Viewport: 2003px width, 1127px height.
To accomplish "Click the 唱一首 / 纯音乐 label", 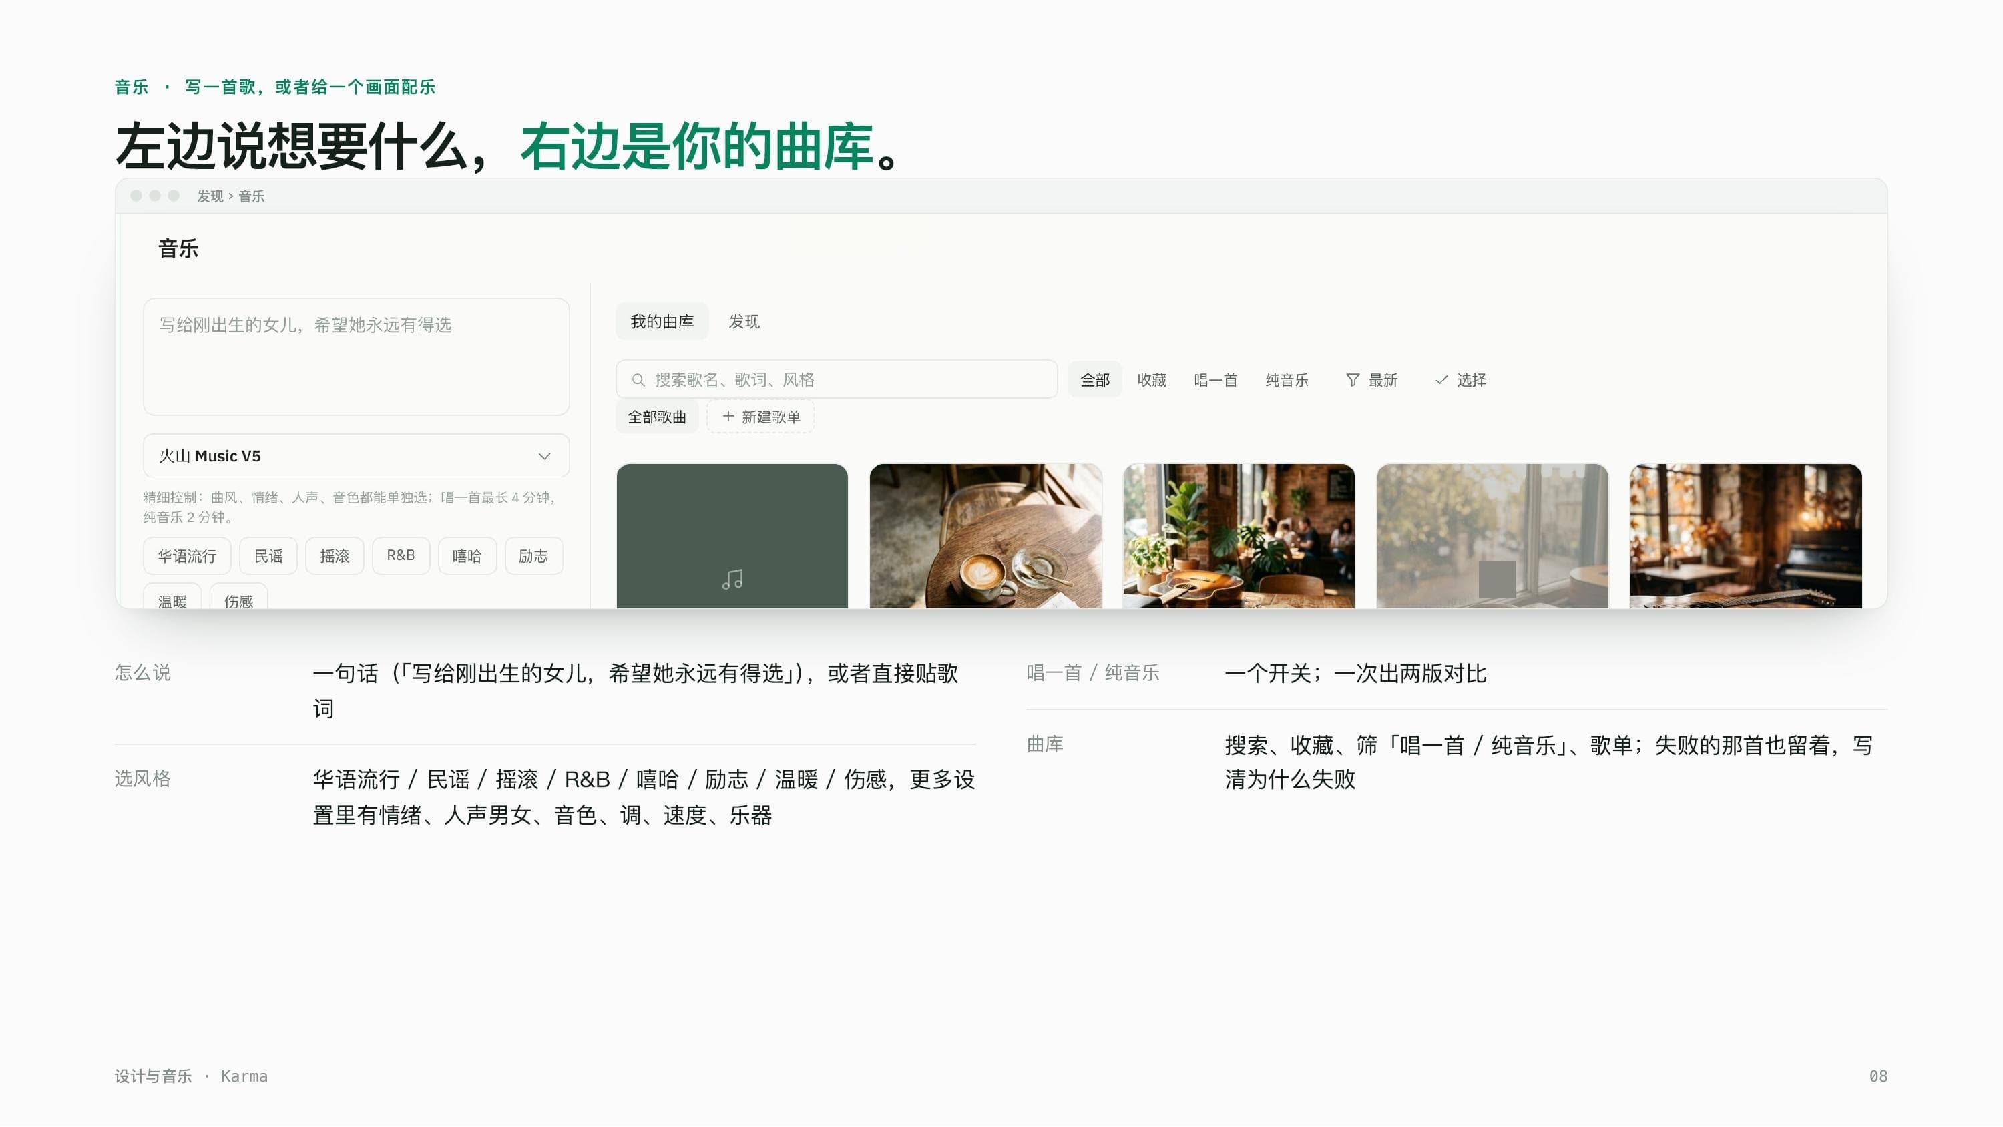I will click(1092, 673).
